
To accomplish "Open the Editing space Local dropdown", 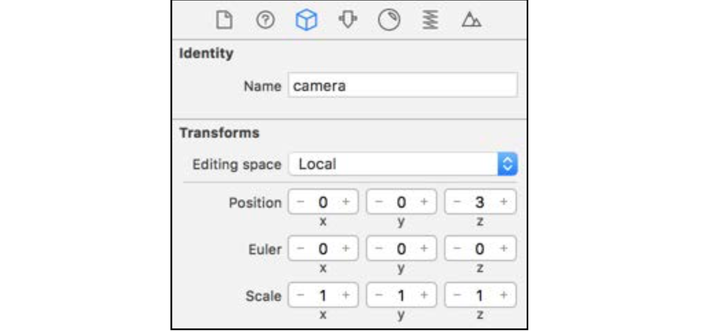I will [403, 164].
